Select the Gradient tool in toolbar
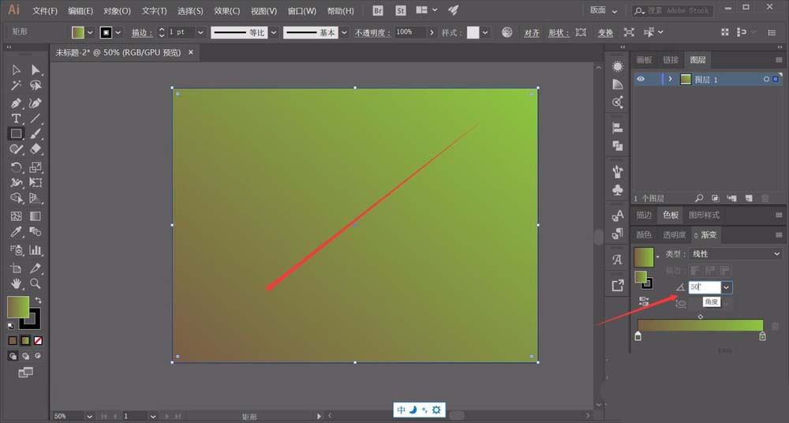Viewport: 789px width, 423px height. coord(36,216)
